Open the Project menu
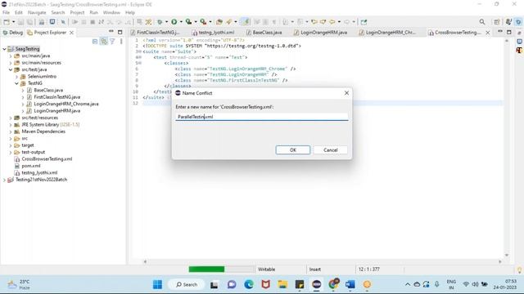The image size is (524, 294). point(77,12)
